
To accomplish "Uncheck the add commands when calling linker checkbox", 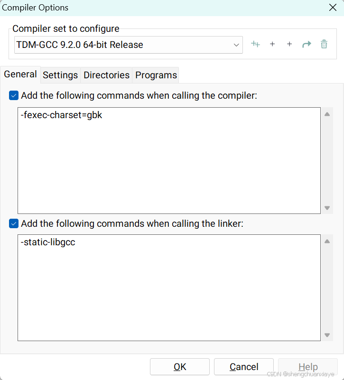I will [x=14, y=223].
